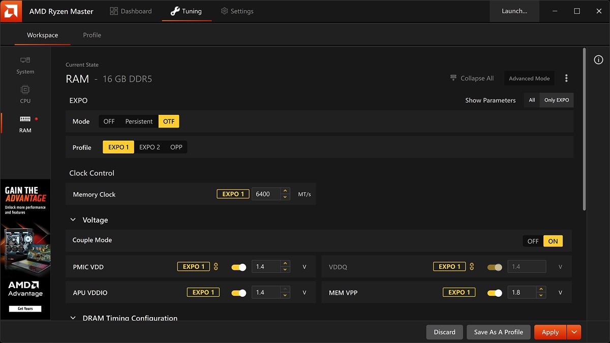Click the PMIC VDD EXPO 1 badge
The height and width of the screenshot is (343, 610).
[193, 267]
